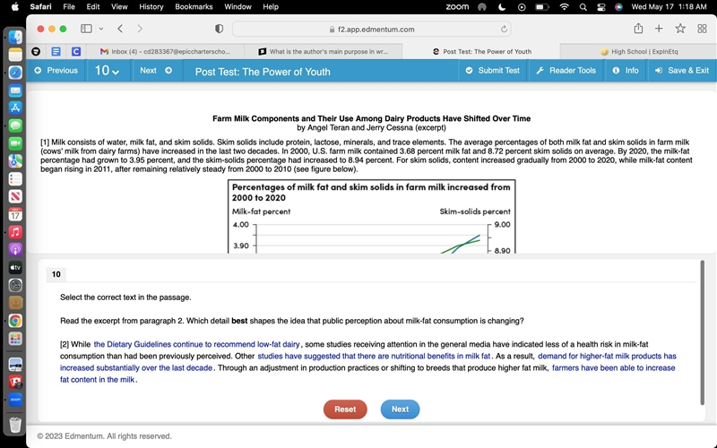Go to the Previous question
This screenshot has width=717, height=448.
pos(56,71)
